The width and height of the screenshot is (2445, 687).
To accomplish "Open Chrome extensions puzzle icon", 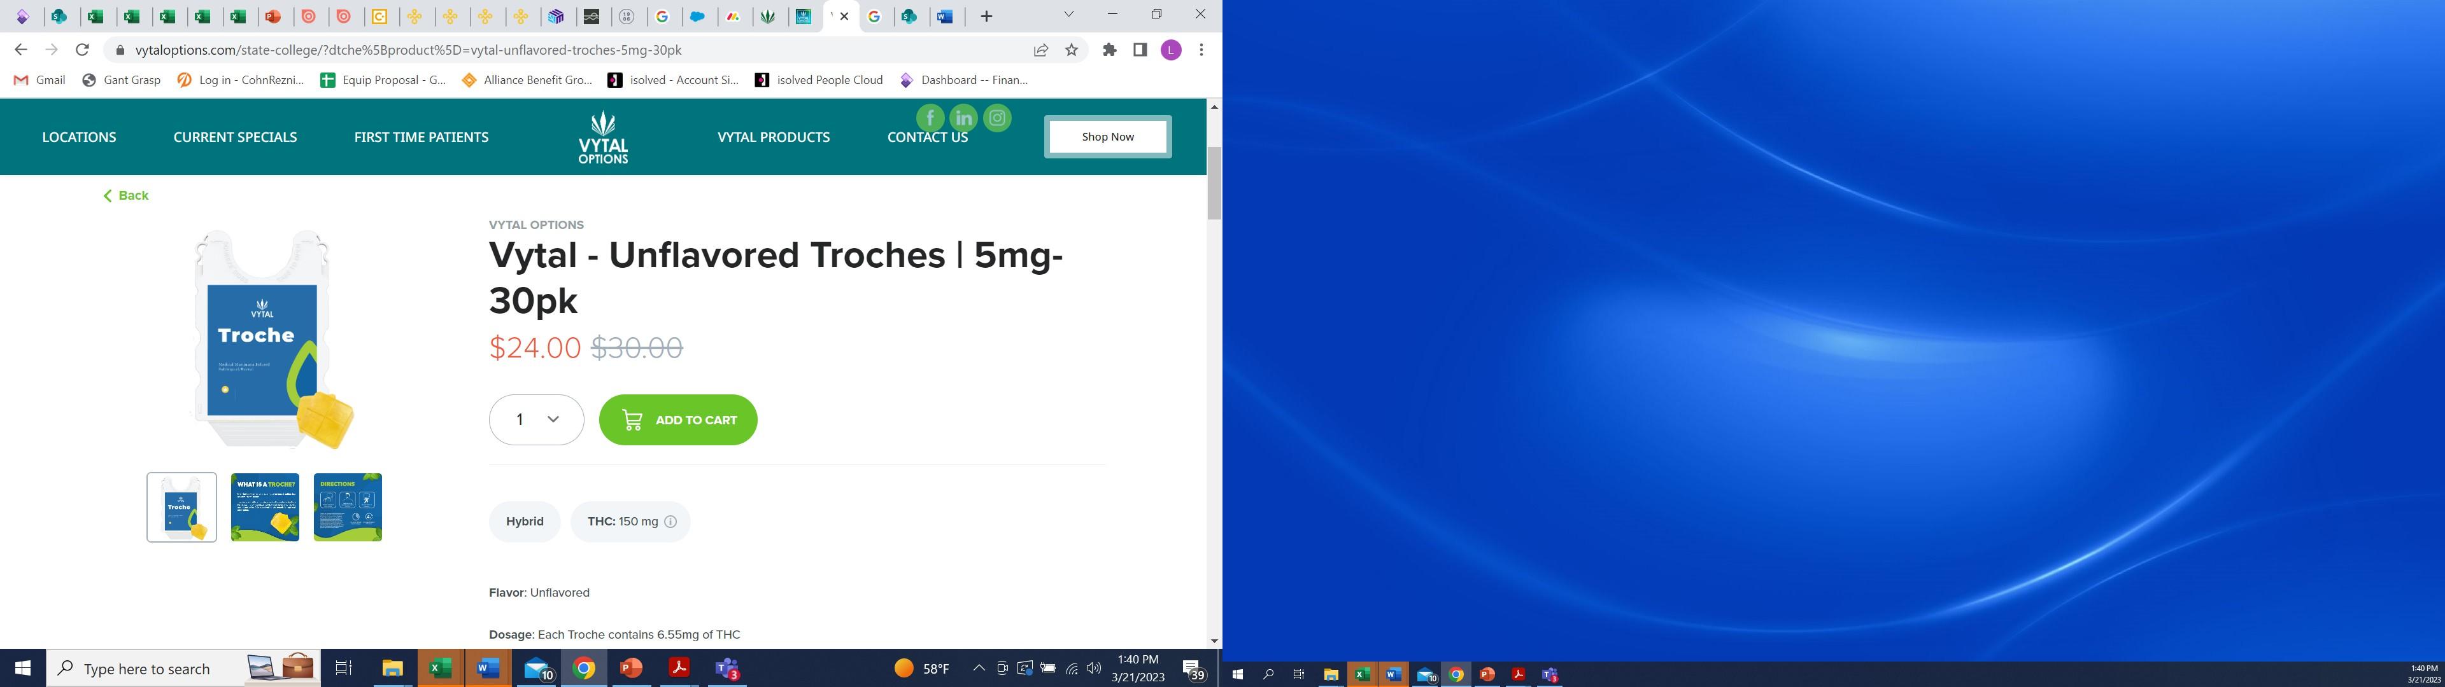I will [x=1109, y=50].
